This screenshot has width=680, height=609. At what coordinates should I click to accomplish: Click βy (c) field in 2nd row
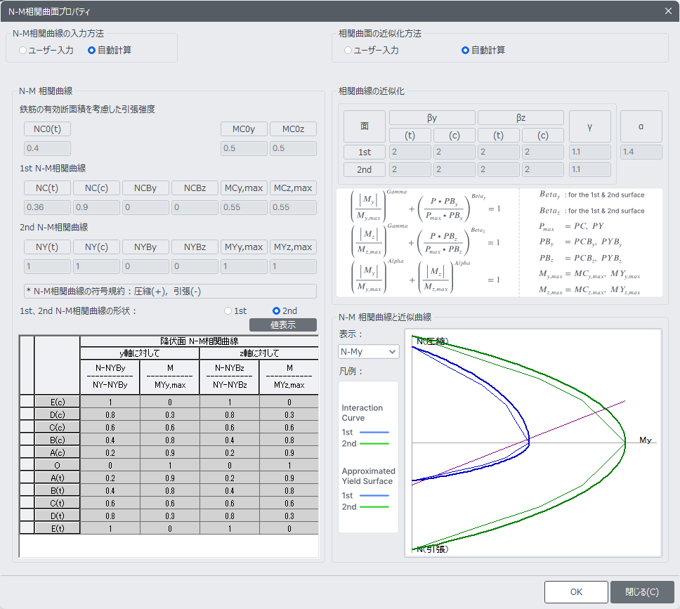454,169
